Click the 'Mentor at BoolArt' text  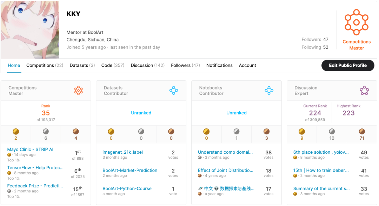[85, 32]
